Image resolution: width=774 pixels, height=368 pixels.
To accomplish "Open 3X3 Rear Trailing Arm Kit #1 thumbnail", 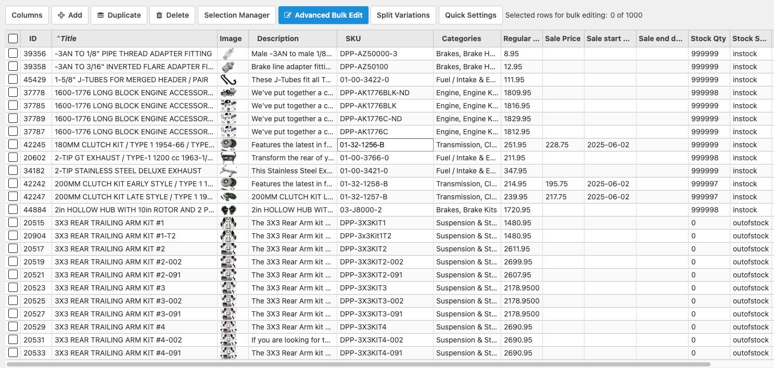I will click(x=228, y=223).
